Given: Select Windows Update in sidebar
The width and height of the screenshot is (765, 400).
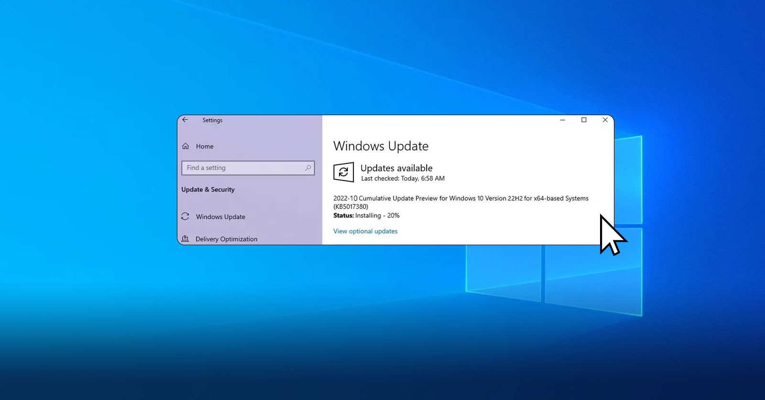Looking at the screenshot, I should point(220,216).
